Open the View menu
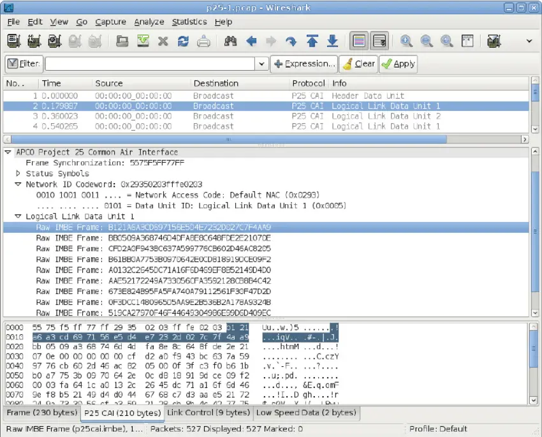This screenshot has width=542, height=437. tap(59, 22)
